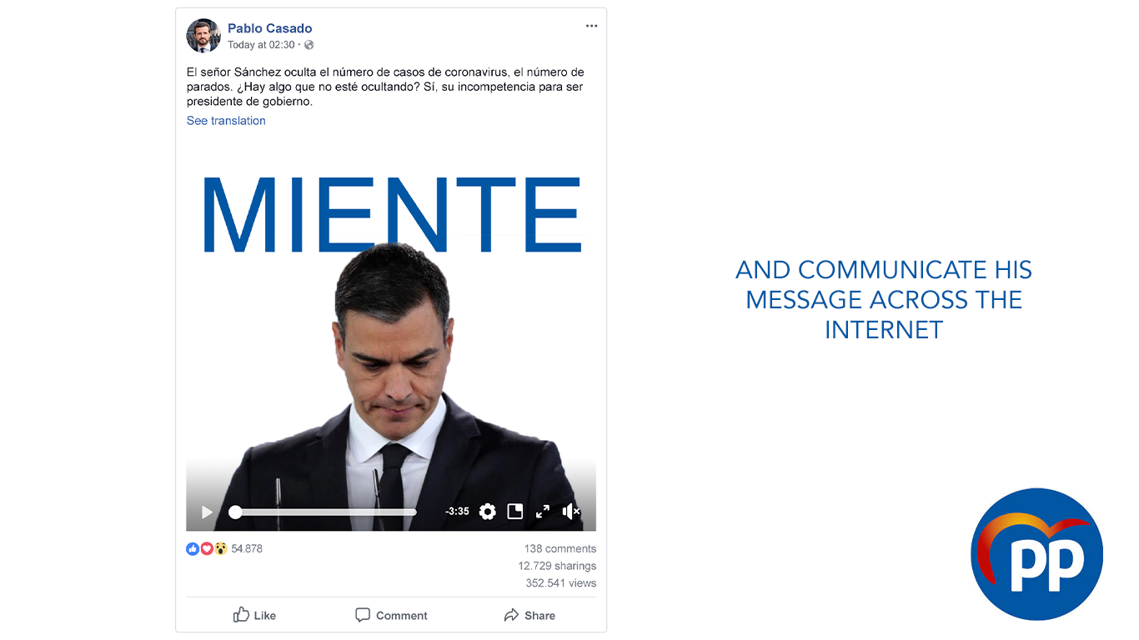This screenshot has height=640, width=1139.
Task: Click the red heart reaction icon
Action: click(x=207, y=548)
